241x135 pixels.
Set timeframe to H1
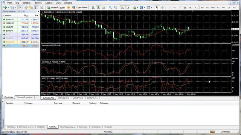tap(218, 7)
